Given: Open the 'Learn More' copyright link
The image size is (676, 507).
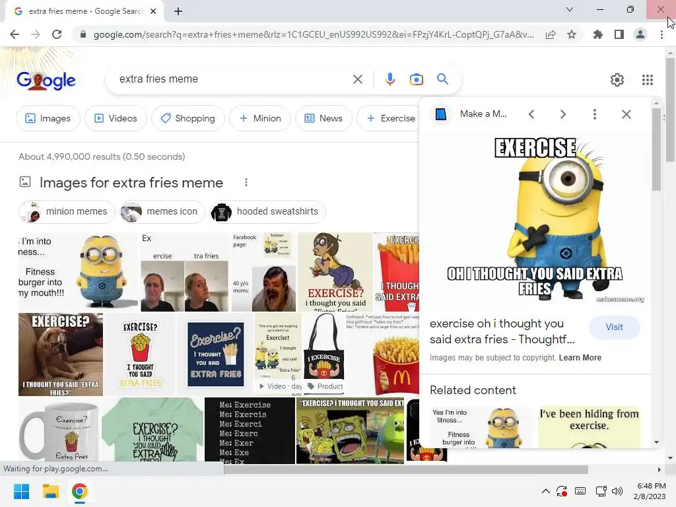Looking at the screenshot, I should (580, 358).
